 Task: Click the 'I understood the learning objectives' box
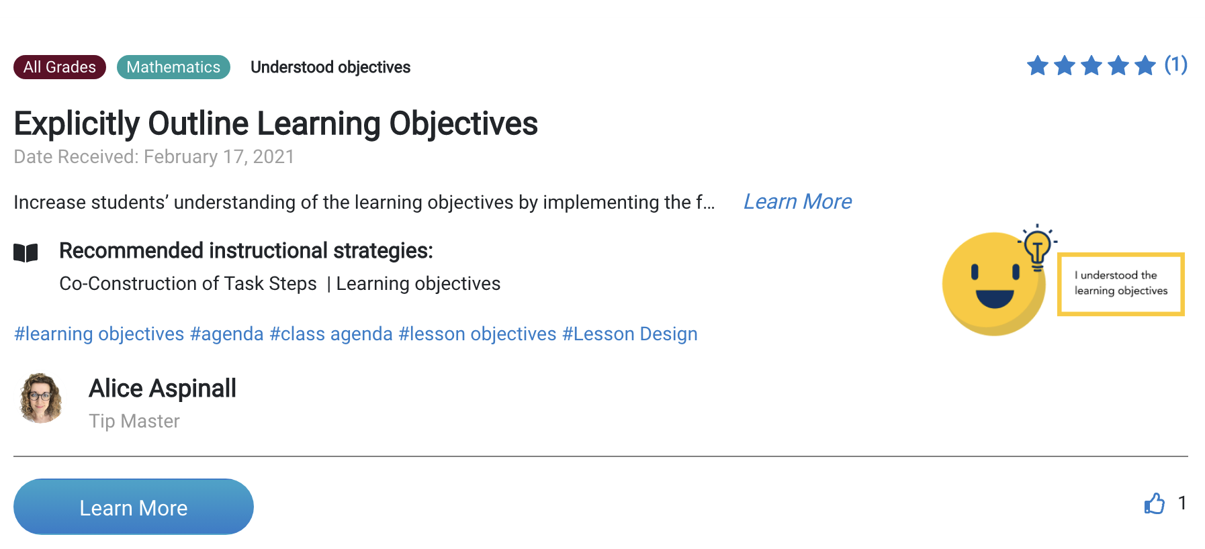tap(1120, 283)
